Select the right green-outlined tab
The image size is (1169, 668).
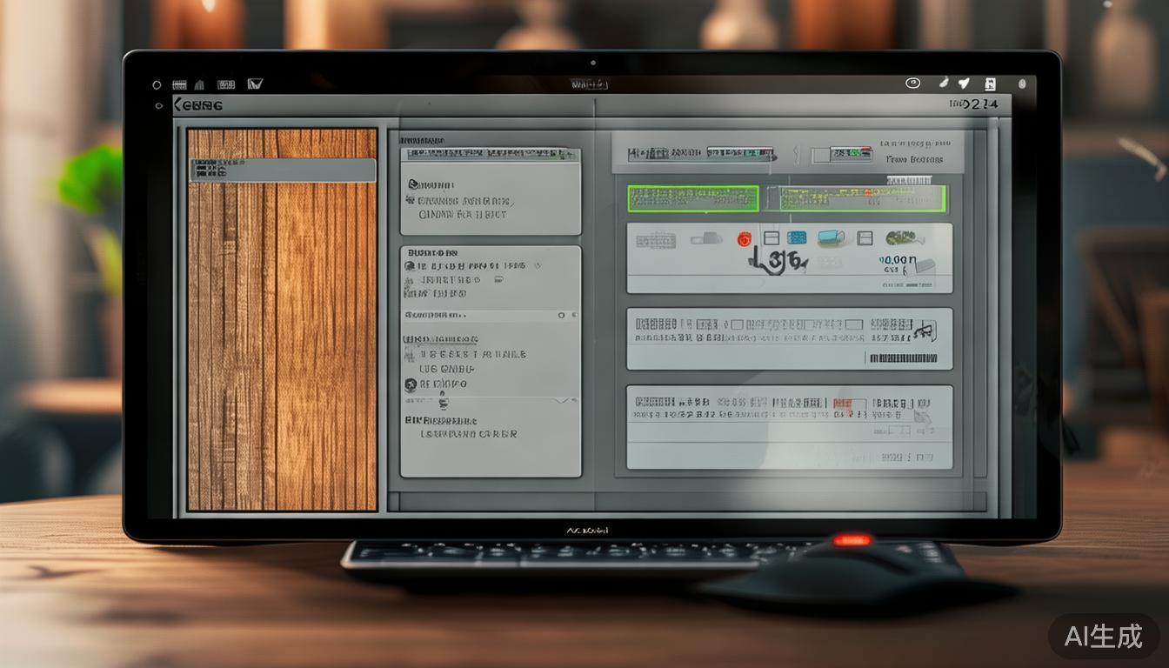(862, 198)
